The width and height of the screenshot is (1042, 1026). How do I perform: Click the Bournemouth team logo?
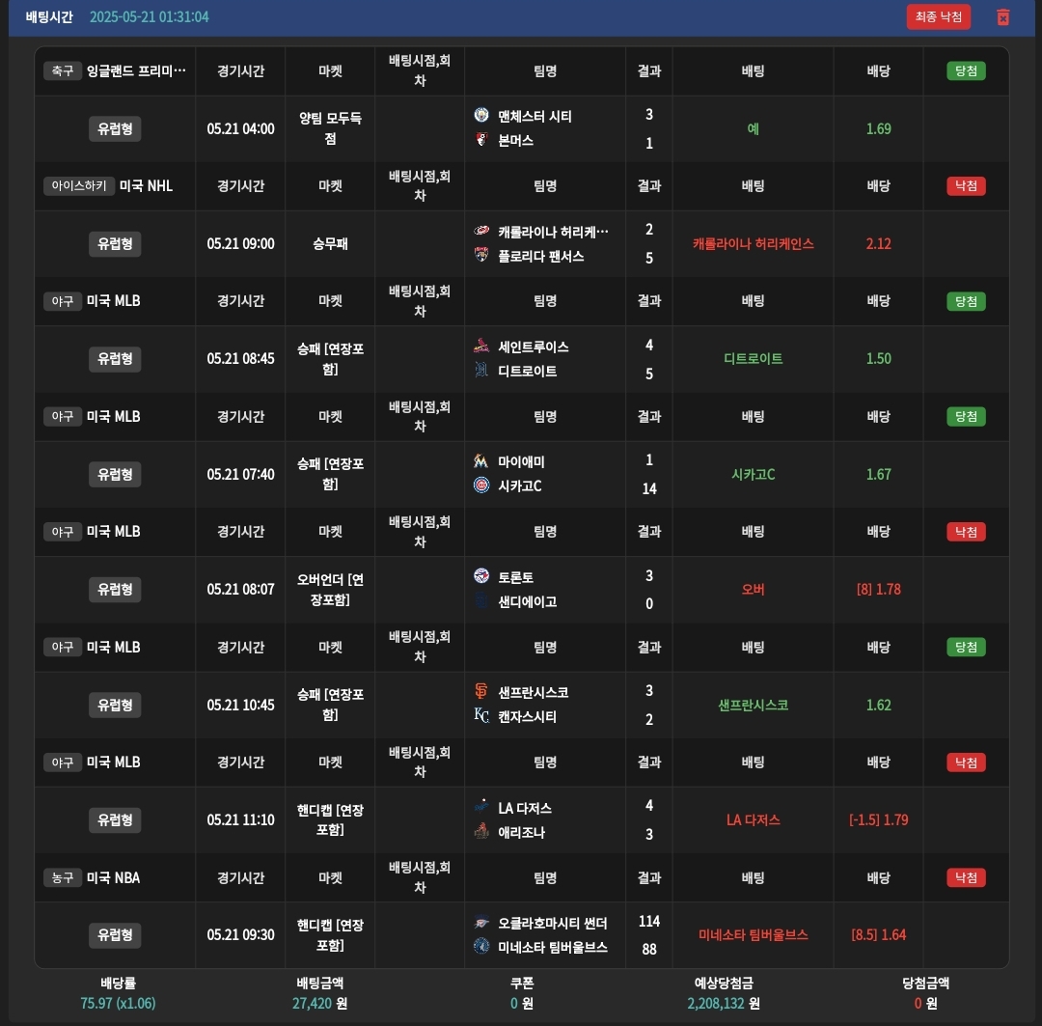pos(481,140)
